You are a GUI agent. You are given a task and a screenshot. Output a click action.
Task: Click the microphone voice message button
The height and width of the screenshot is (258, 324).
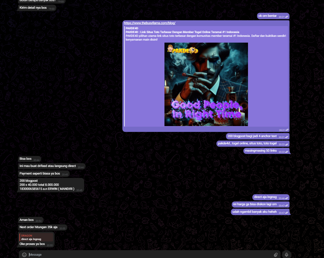[287, 255]
